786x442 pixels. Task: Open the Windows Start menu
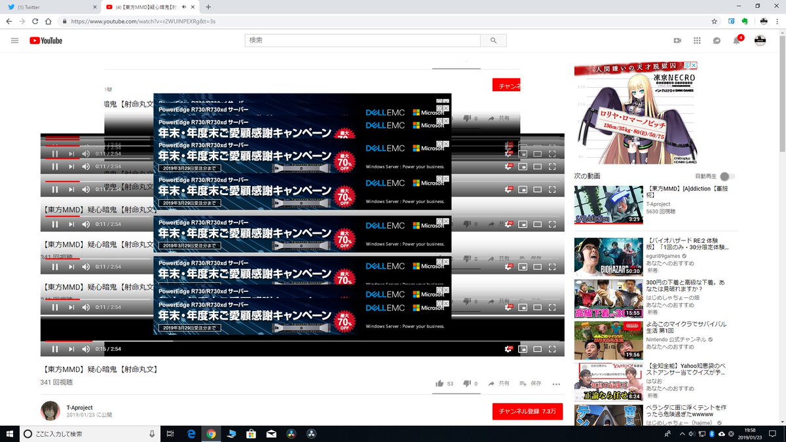(9, 433)
